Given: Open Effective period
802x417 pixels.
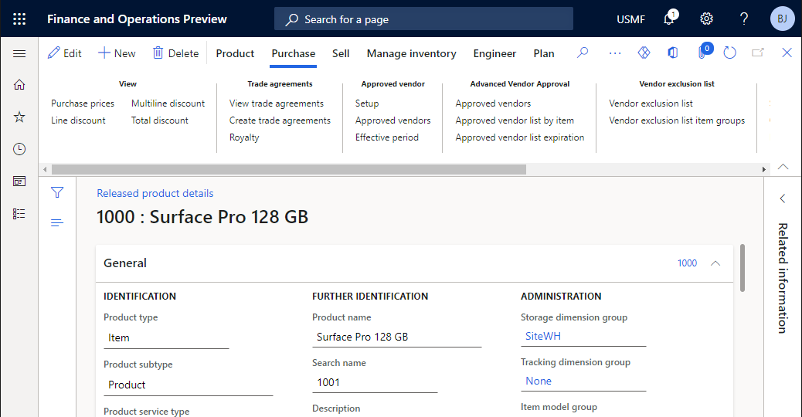Looking at the screenshot, I should 386,137.
